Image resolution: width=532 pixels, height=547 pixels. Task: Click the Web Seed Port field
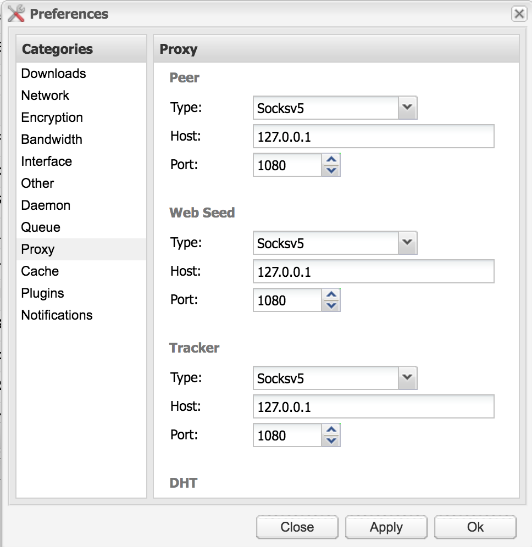click(287, 300)
